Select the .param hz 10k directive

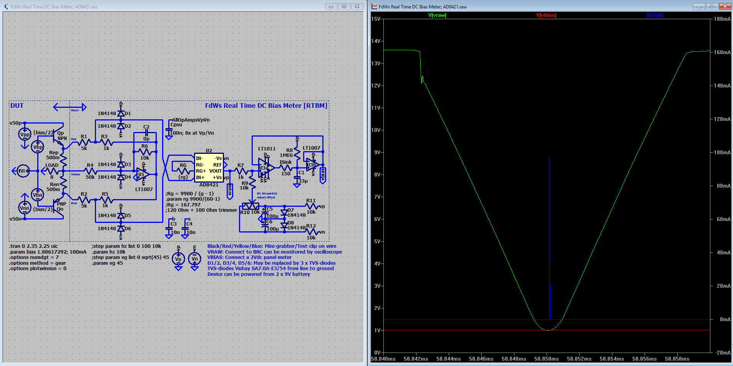click(x=109, y=252)
